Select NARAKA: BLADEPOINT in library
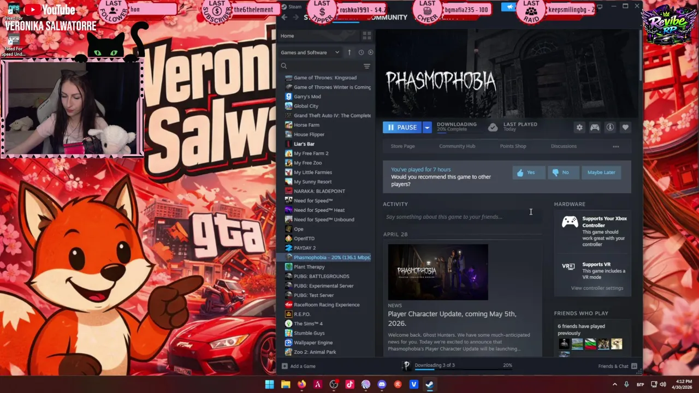This screenshot has width=699, height=393. [x=319, y=191]
